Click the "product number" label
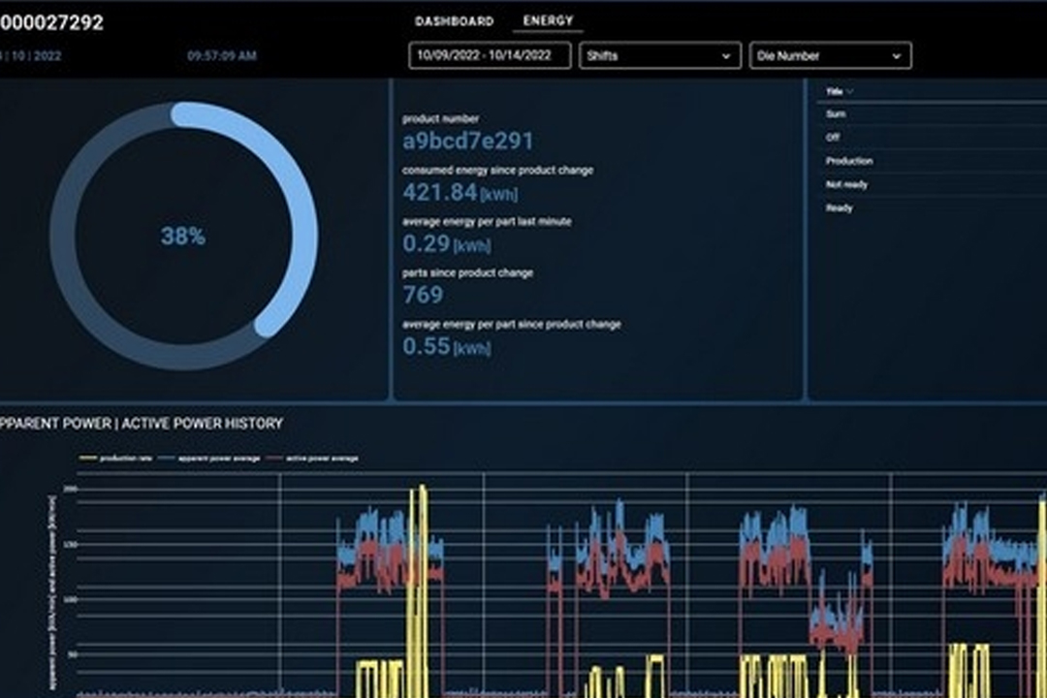 click(x=440, y=119)
